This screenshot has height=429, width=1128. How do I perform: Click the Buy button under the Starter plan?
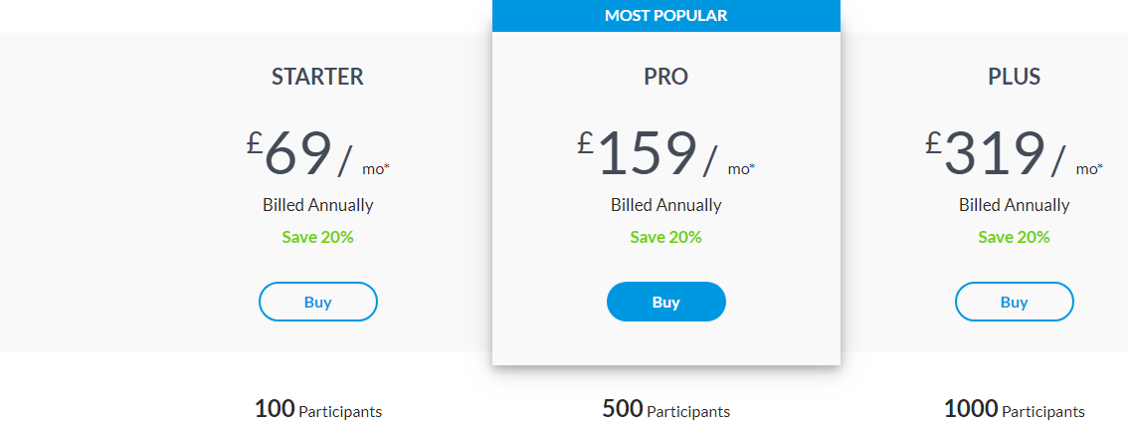click(x=318, y=302)
